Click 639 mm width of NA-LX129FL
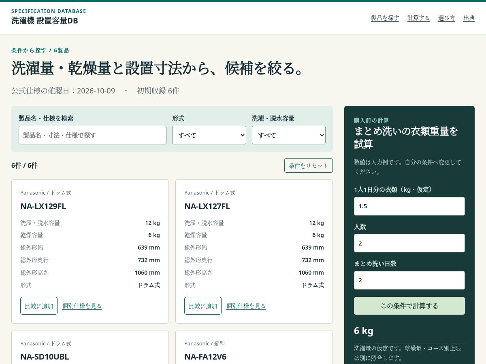The image size is (486, 364). coord(149,248)
